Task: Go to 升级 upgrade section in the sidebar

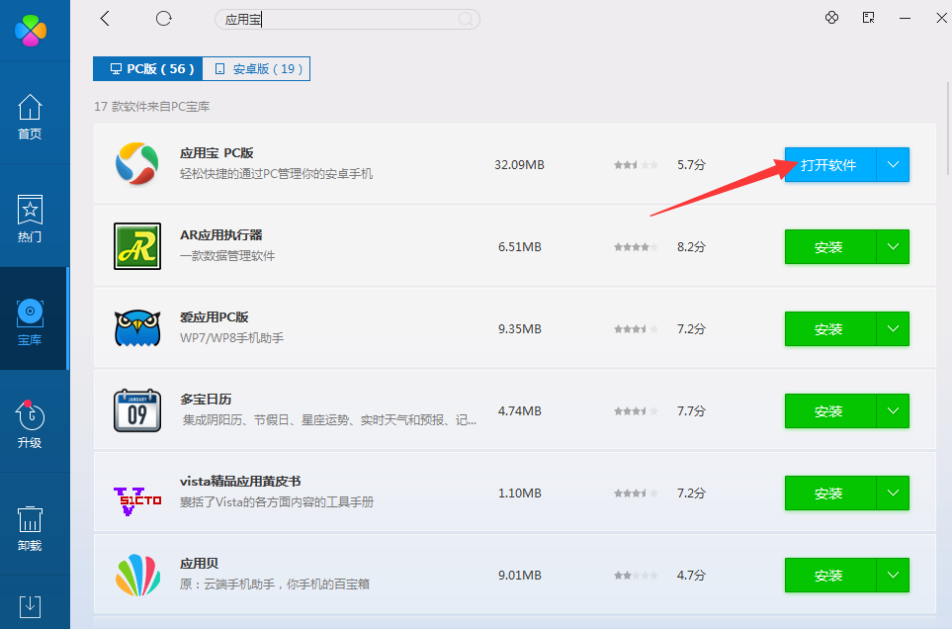Action: (x=31, y=423)
